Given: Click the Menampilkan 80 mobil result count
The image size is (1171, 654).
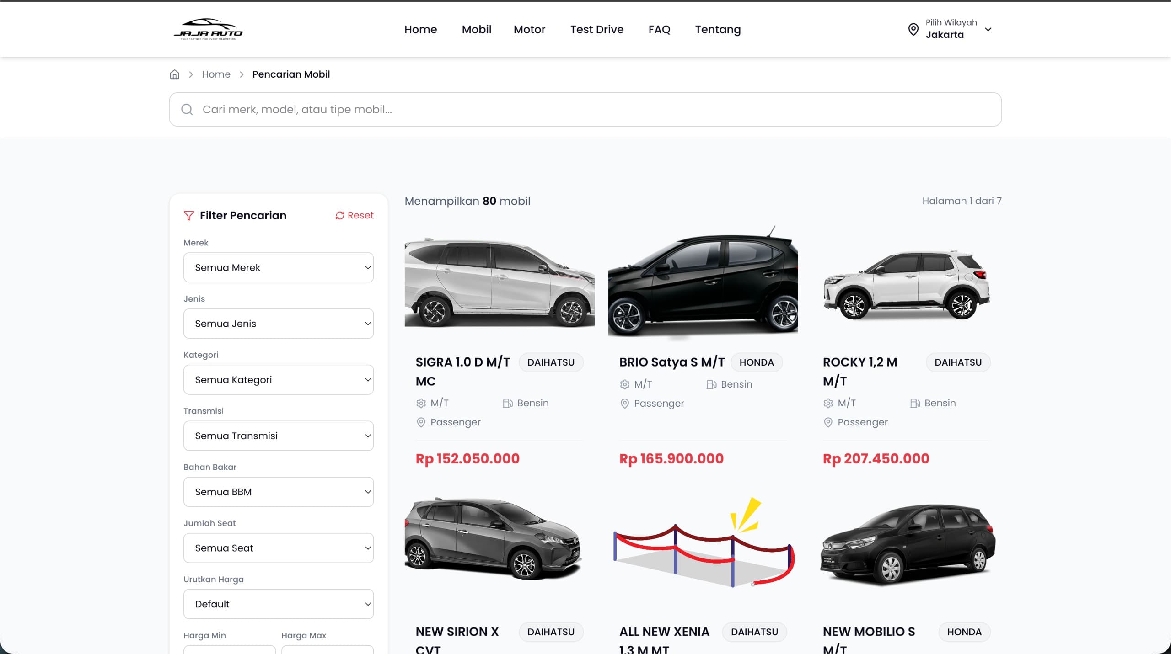Looking at the screenshot, I should 467,201.
